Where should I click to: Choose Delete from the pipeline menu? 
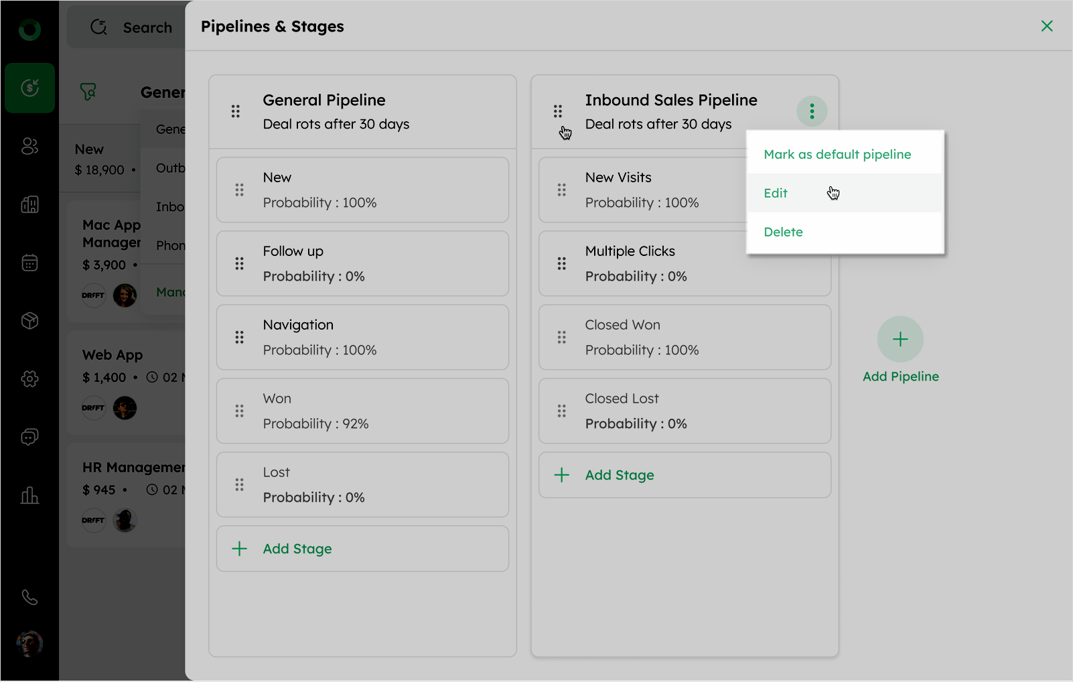point(783,232)
